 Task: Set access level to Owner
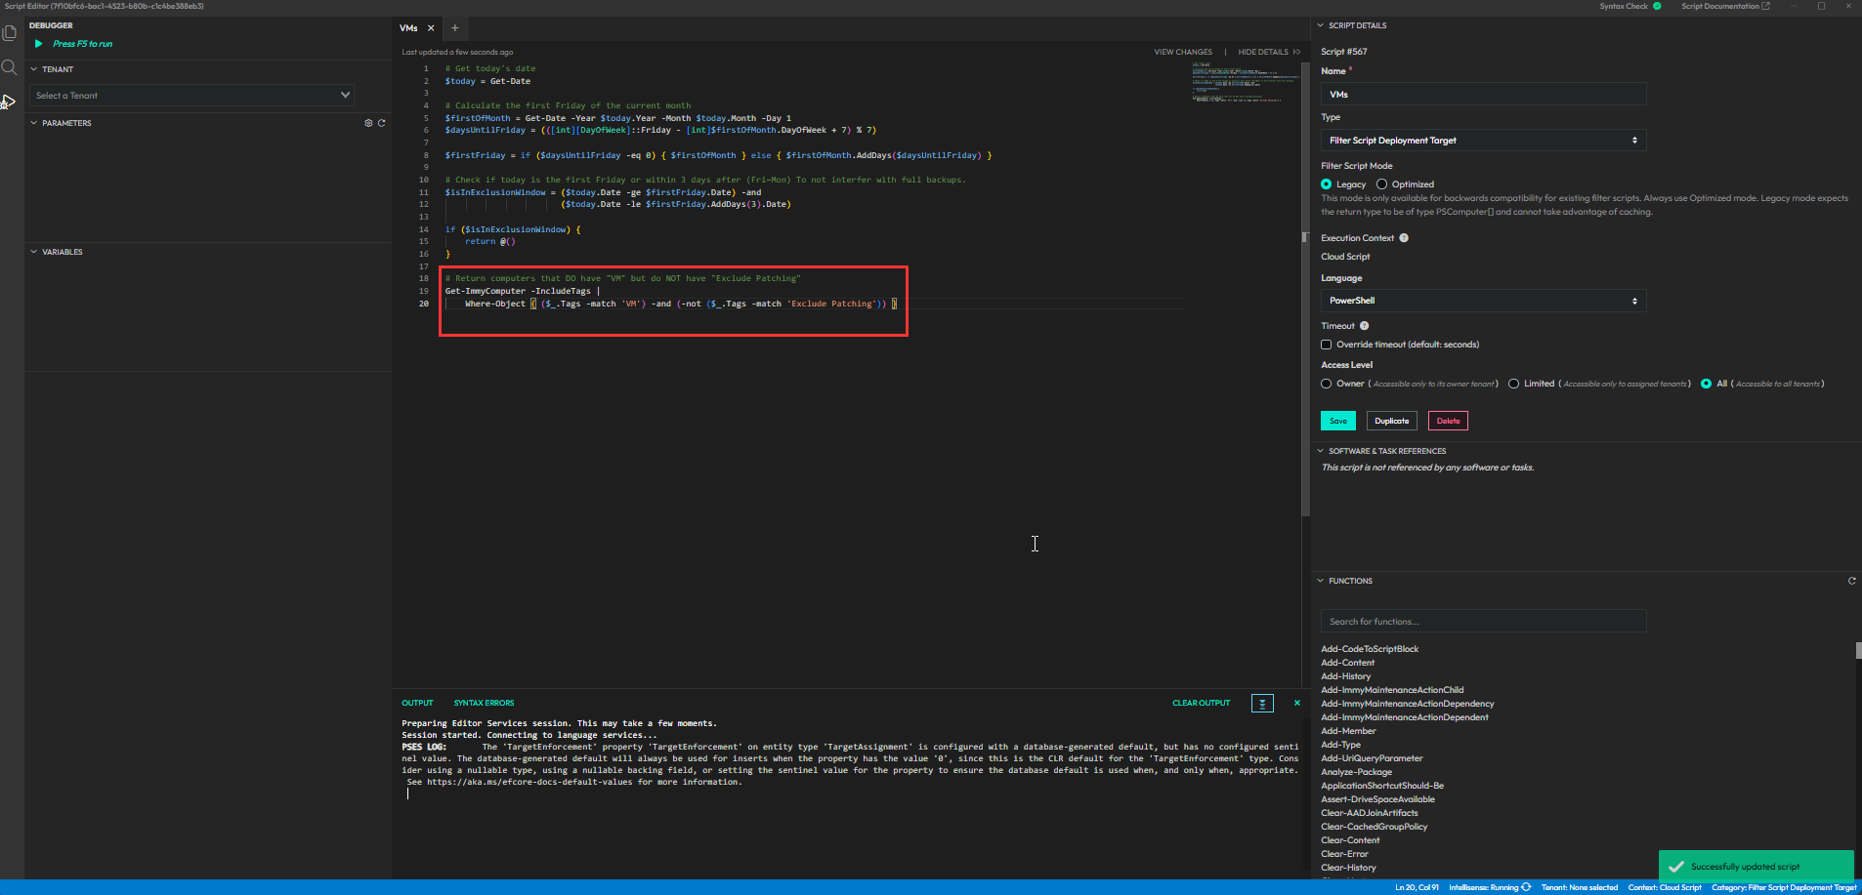1326,384
